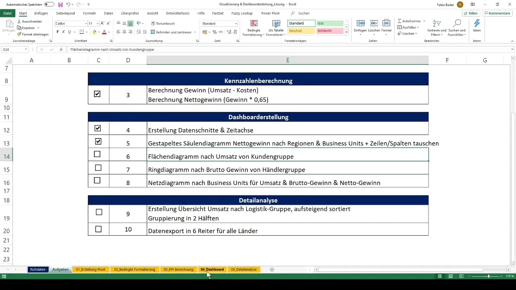Image resolution: width=516 pixels, height=290 pixels.
Task: Switch to the Formeln ribbon tab
Action: pyautogui.click(x=89, y=13)
